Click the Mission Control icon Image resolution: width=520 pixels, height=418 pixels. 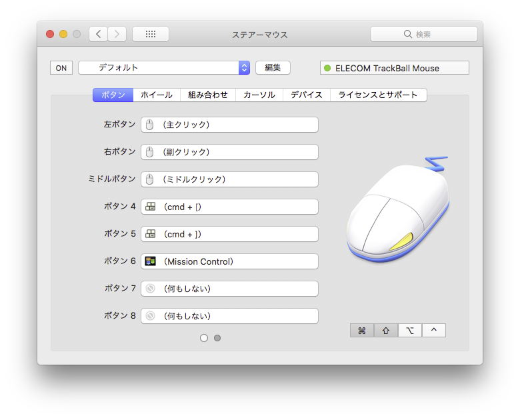coord(150,261)
